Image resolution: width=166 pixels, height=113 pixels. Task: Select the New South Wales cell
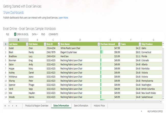[x=152, y=93]
